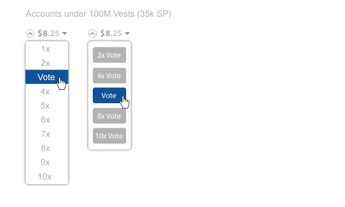Open payout dropdown arrow above the vote buttons
The image size is (345, 207).
127,33
